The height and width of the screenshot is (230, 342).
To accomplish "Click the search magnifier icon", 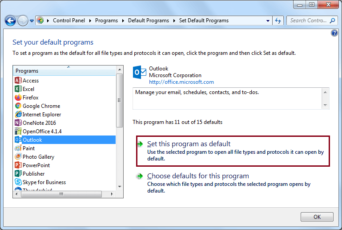I will coord(332,21).
